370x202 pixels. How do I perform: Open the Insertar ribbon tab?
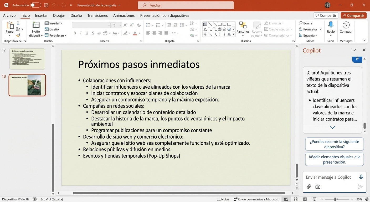41,15
